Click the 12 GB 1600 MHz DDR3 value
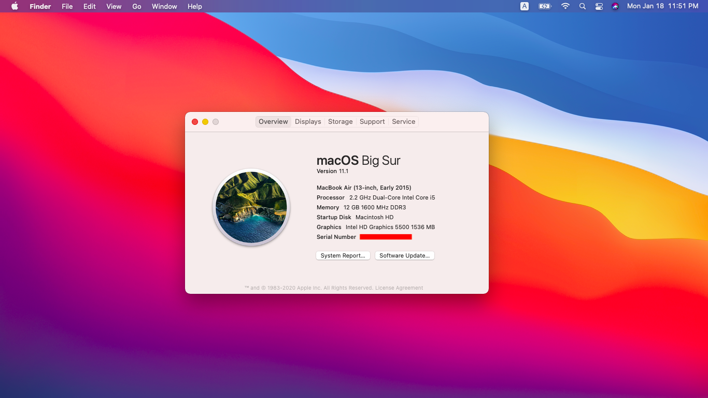Image resolution: width=708 pixels, height=398 pixels. pos(375,207)
